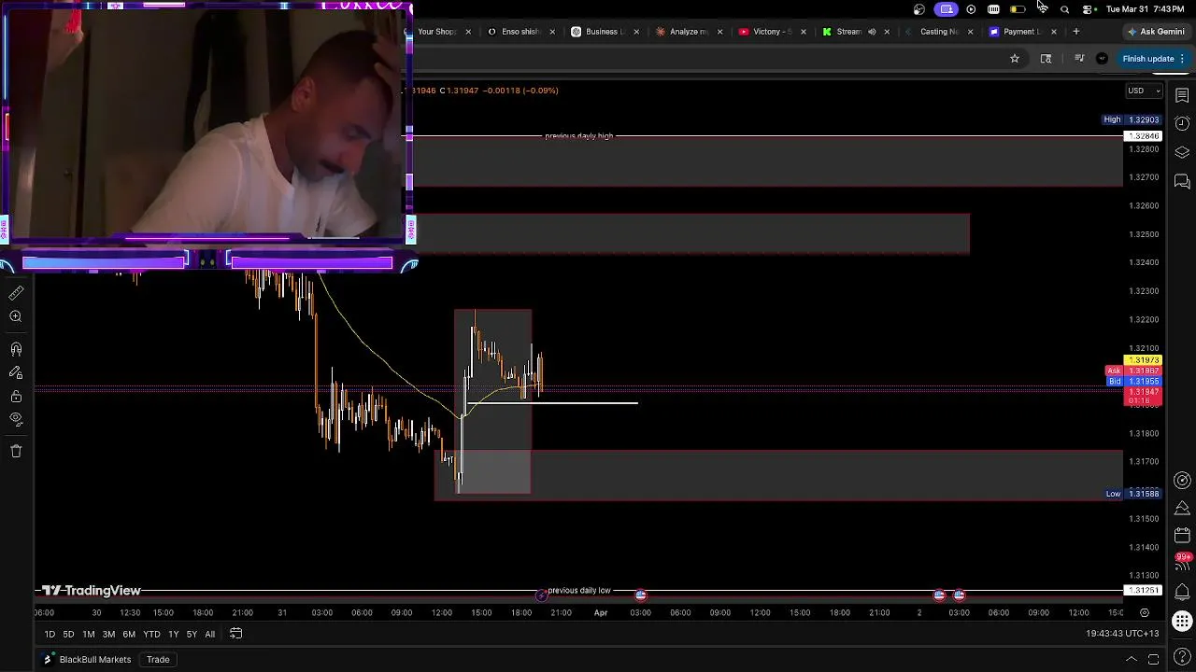Open the pyramid-shaped sidebar icon

(1182, 509)
